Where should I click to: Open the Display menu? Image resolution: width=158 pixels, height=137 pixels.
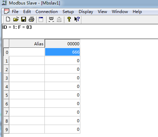tap(86, 12)
